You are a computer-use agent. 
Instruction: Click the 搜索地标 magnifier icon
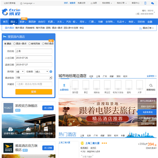tap(151, 85)
